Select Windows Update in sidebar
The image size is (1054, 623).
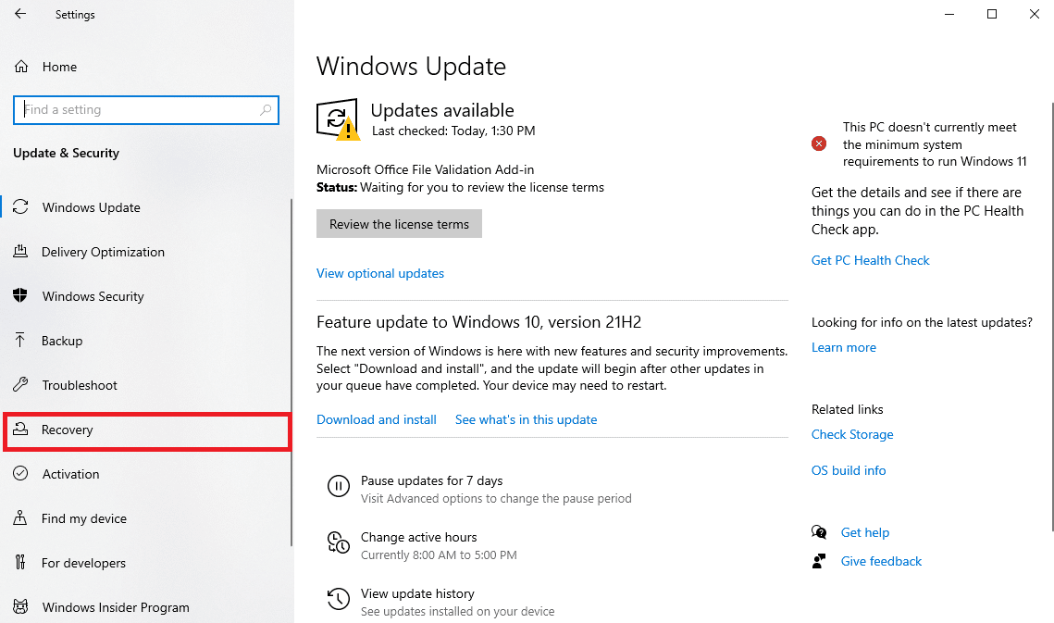point(91,207)
